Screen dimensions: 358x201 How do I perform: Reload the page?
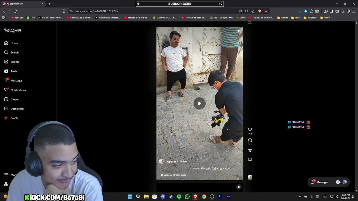point(15,11)
